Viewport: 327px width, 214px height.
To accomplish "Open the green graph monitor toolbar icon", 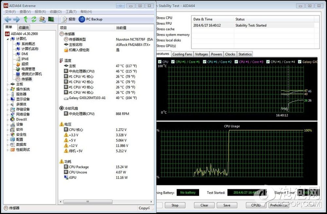I will pyautogui.click(x=51, y=19).
